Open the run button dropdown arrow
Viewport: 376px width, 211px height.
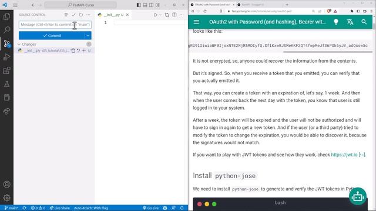pos(160,15)
